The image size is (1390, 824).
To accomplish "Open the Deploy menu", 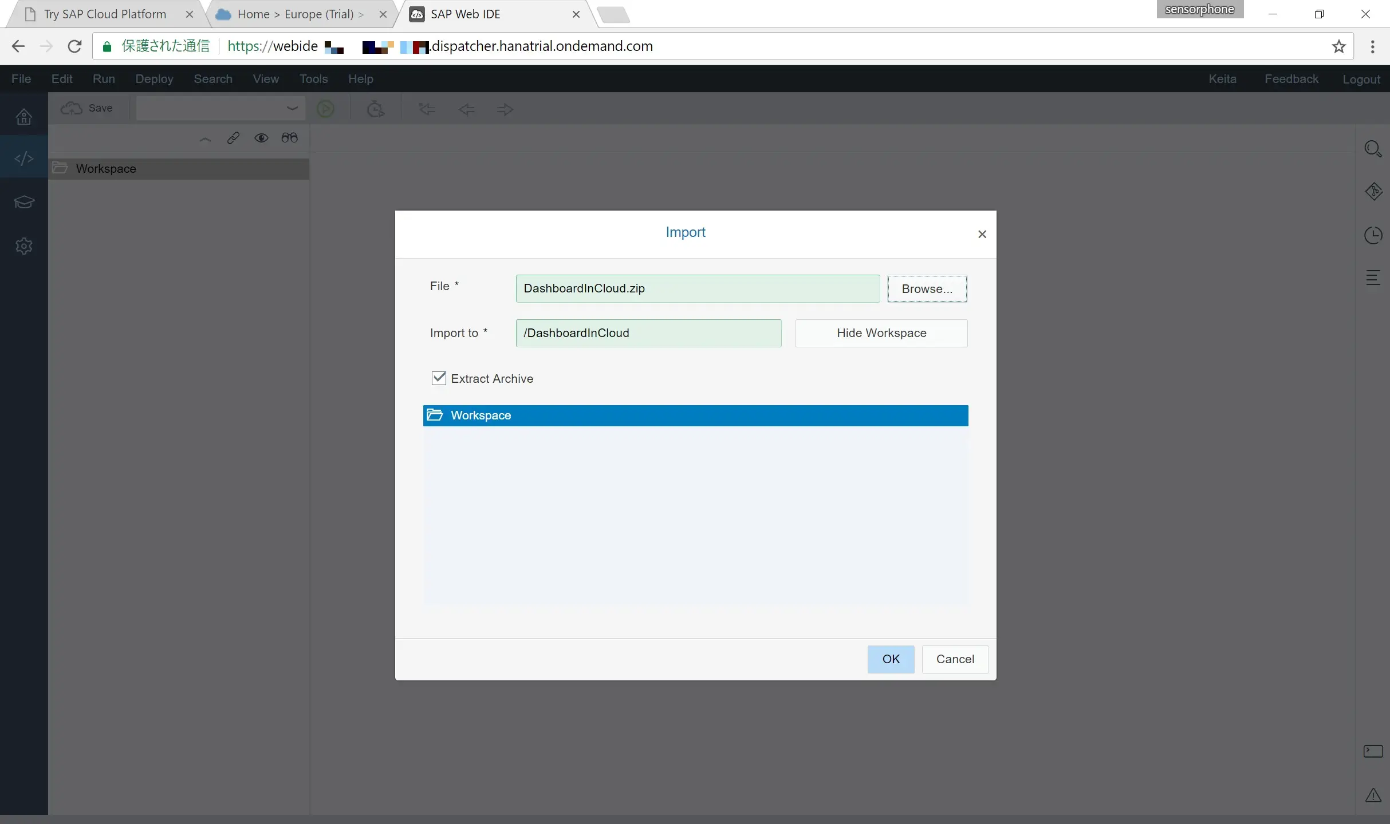I will tap(154, 79).
